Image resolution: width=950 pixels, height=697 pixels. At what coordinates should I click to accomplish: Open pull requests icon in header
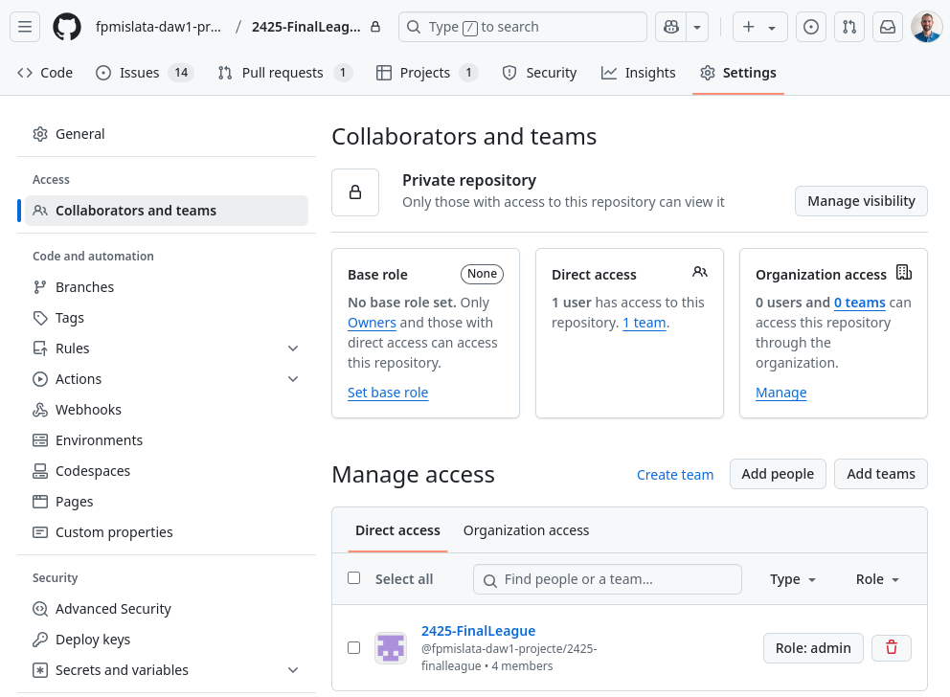coord(849,27)
